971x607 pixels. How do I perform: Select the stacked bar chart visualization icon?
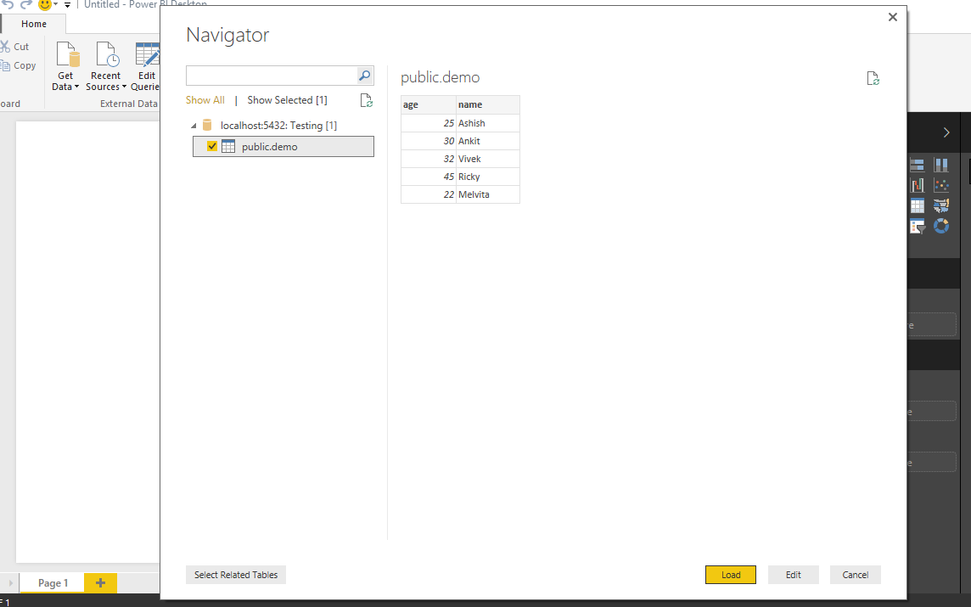[918, 165]
